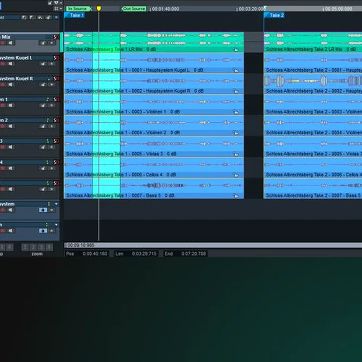Toggle blue stereo button on 'system' bus track
Screen dimensions: 362x362
43,210
